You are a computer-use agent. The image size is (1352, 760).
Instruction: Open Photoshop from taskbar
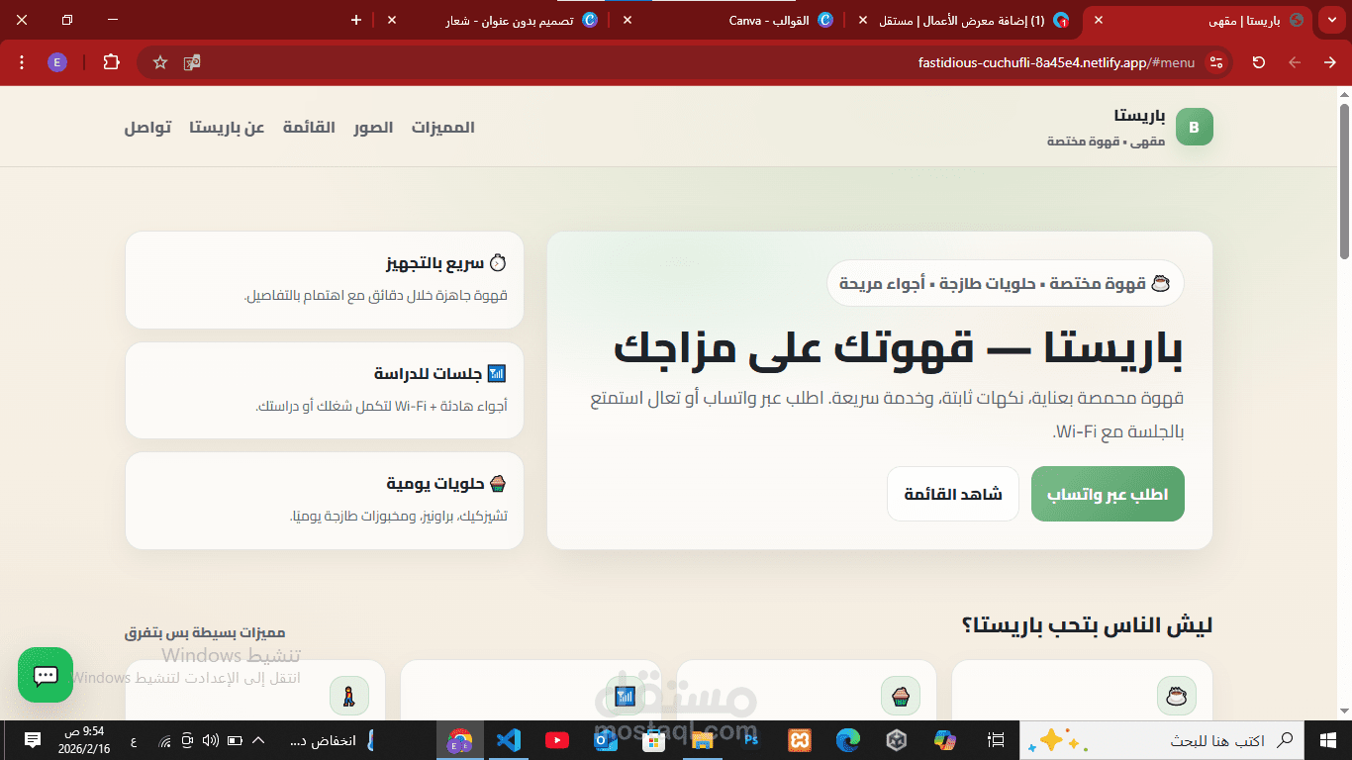750,740
